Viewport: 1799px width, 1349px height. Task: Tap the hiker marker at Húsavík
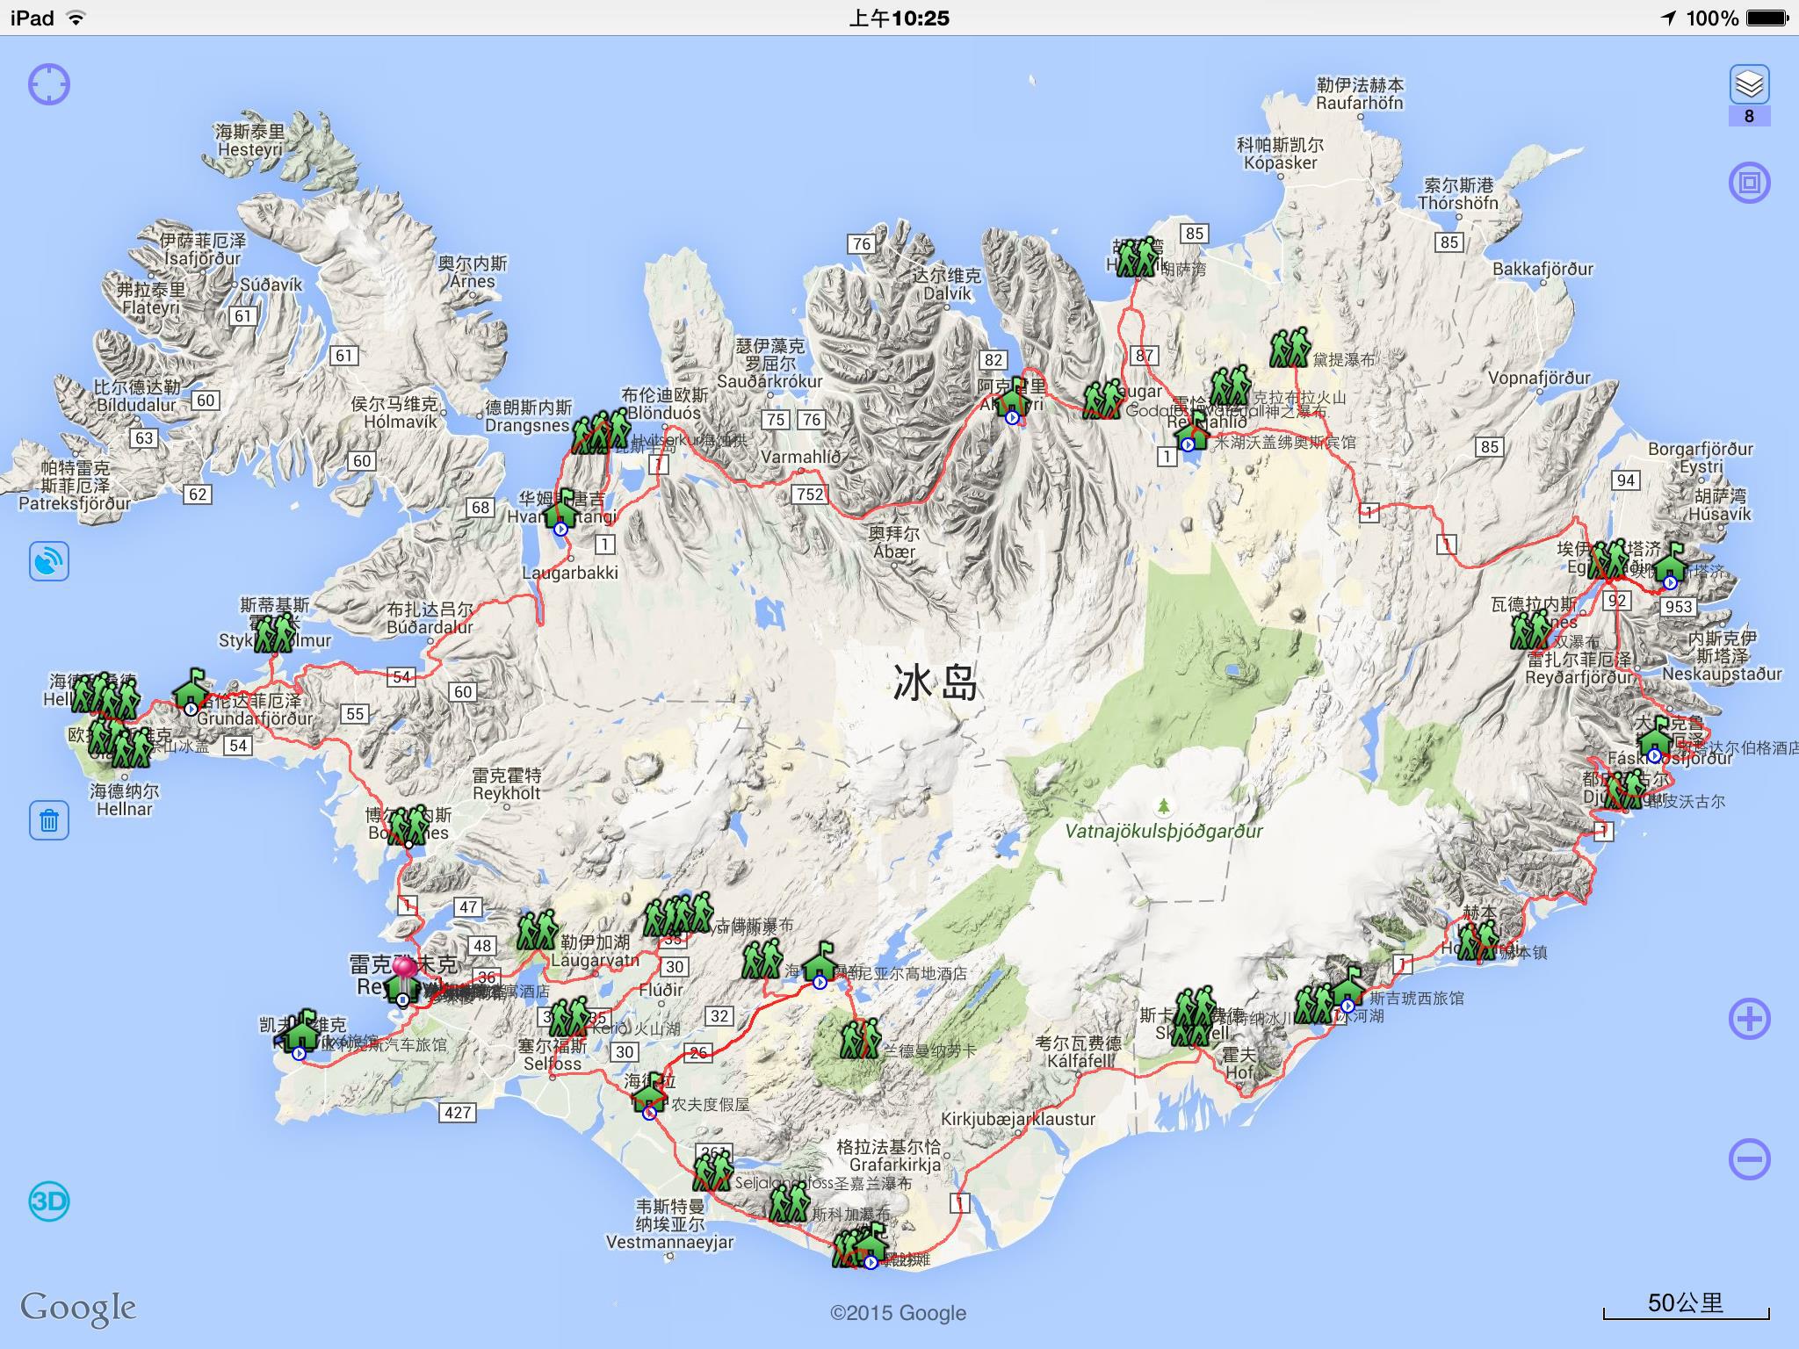[1136, 257]
